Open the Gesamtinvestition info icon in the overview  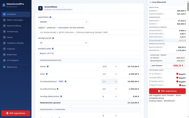click(x=164, y=14)
